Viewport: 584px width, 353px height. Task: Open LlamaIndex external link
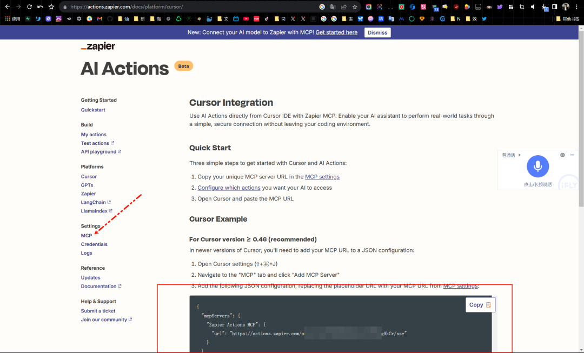click(96, 211)
